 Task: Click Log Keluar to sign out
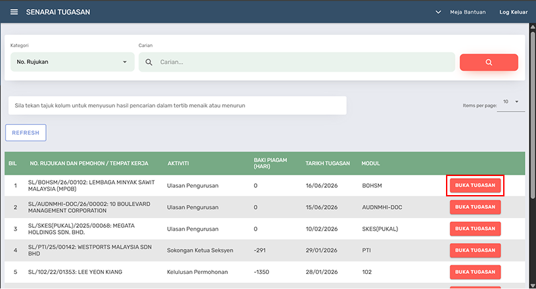coord(514,12)
